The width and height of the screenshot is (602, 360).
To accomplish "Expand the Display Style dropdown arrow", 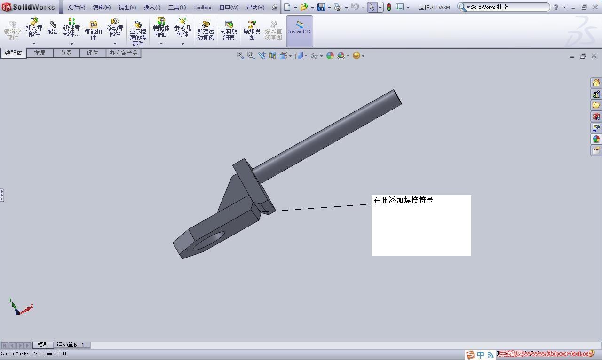I will (x=306, y=56).
